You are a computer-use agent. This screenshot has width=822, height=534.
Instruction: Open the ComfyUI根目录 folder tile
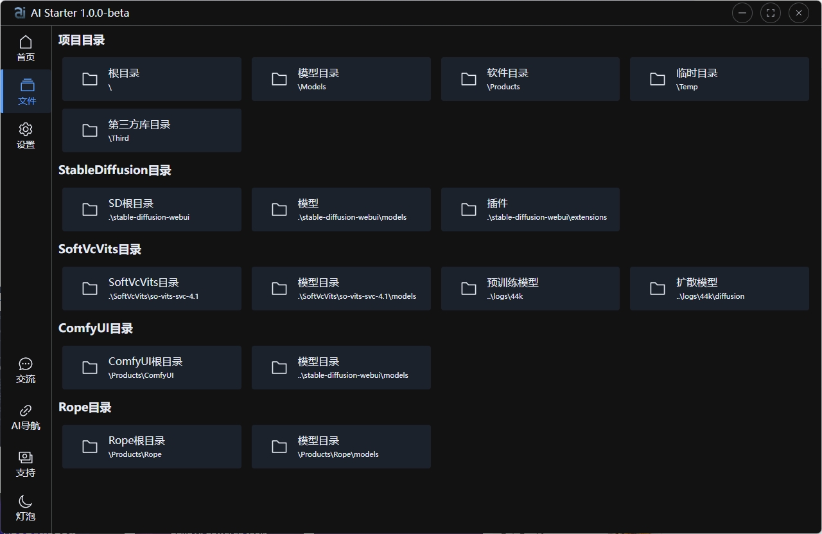[x=152, y=368]
